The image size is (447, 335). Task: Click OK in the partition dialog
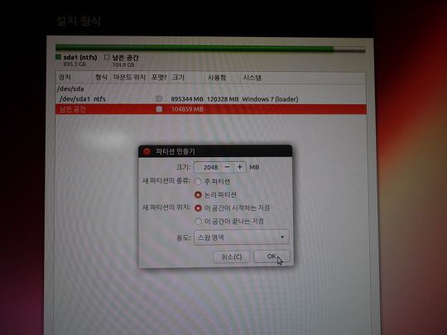(x=272, y=256)
